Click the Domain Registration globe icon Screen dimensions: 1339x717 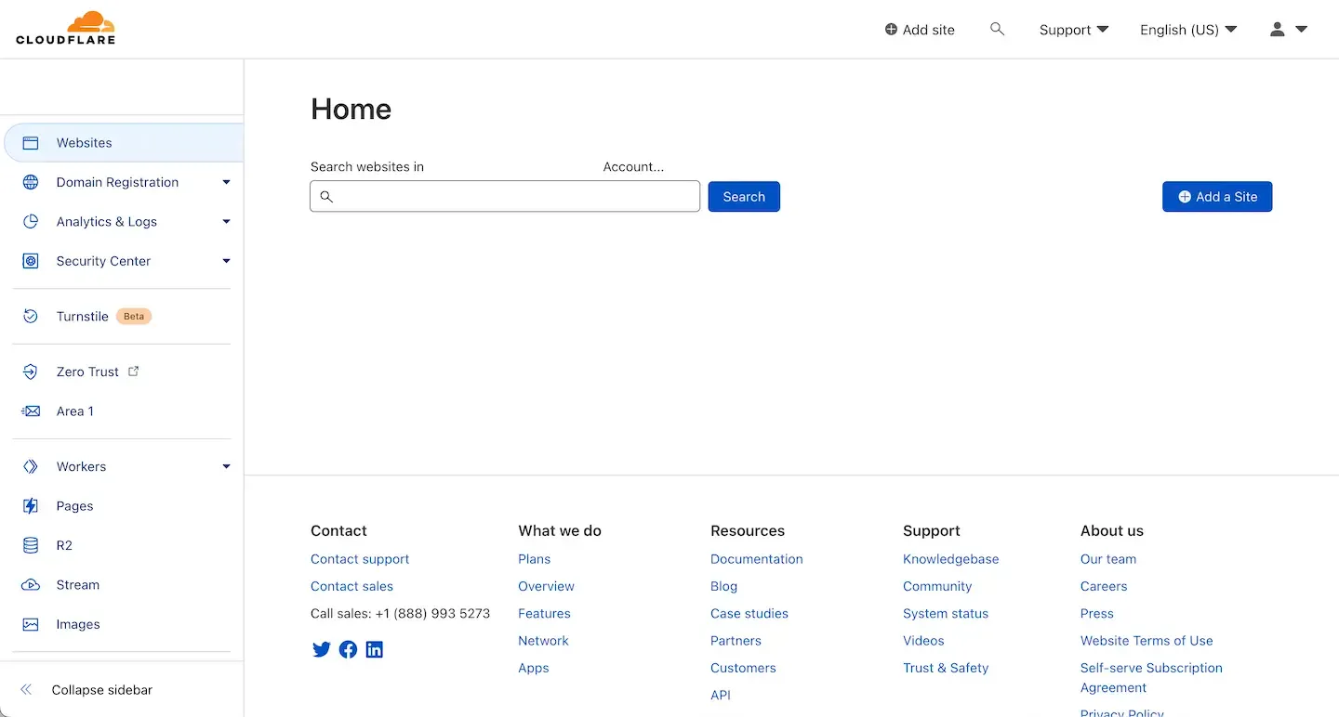coord(31,182)
